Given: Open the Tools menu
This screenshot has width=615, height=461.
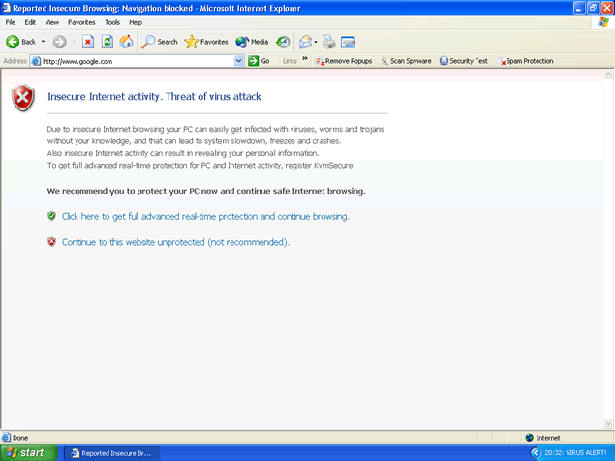Looking at the screenshot, I should tap(112, 21).
